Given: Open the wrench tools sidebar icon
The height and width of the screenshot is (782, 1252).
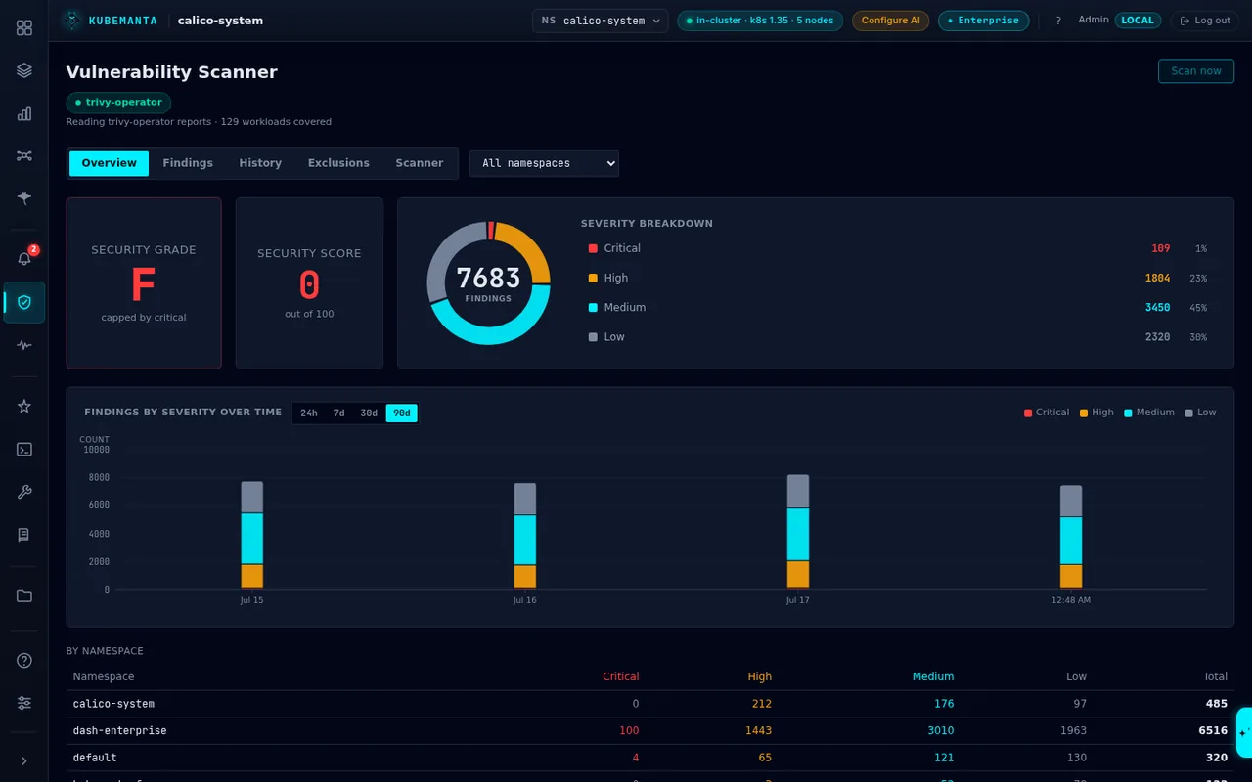Looking at the screenshot, I should pyautogui.click(x=24, y=492).
